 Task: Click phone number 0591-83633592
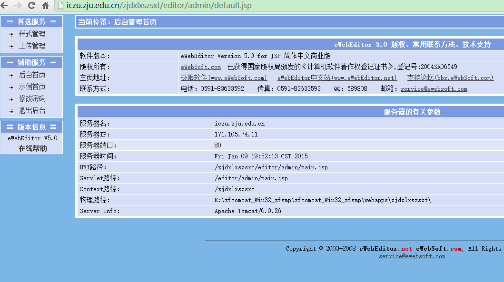click(222, 88)
